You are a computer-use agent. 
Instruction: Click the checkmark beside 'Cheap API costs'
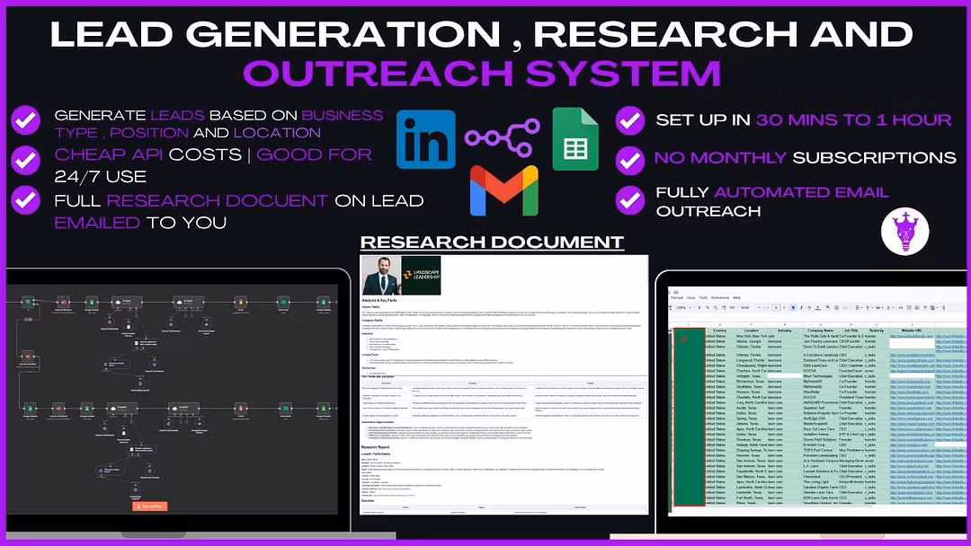pos(26,160)
